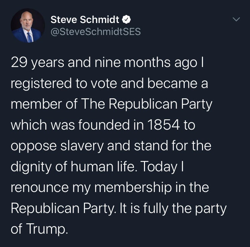Screen dimensions: 250x247
Task: Open the @SteveSchmidtSES handle link
Action: [x=96, y=32]
